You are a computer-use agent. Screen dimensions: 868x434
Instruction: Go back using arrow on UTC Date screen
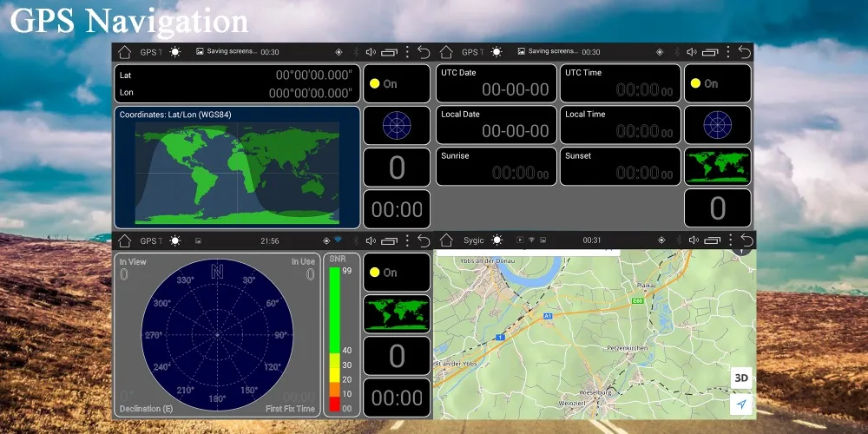coord(745,52)
